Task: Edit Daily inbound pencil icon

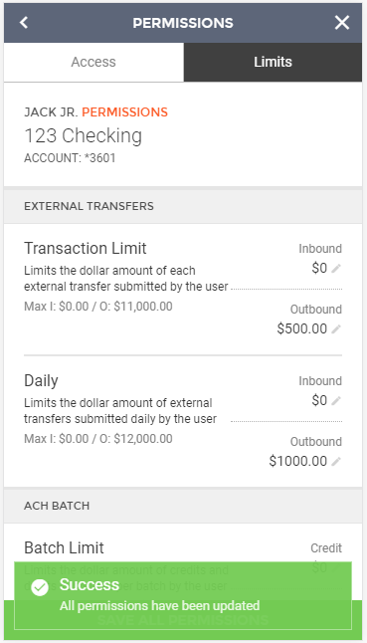Action: (x=336, y=401)
